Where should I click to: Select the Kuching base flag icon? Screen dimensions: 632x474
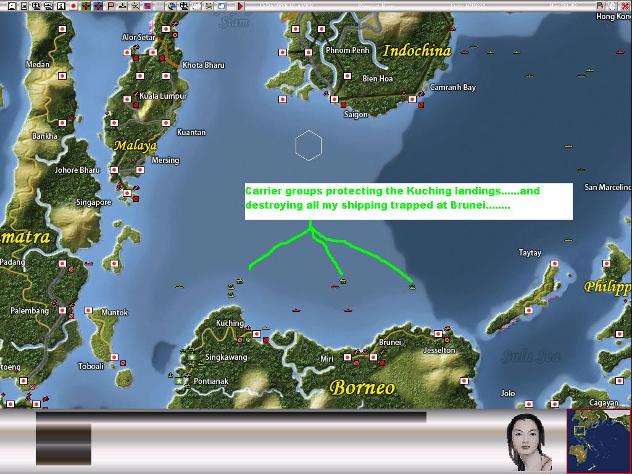click(256, 334)
